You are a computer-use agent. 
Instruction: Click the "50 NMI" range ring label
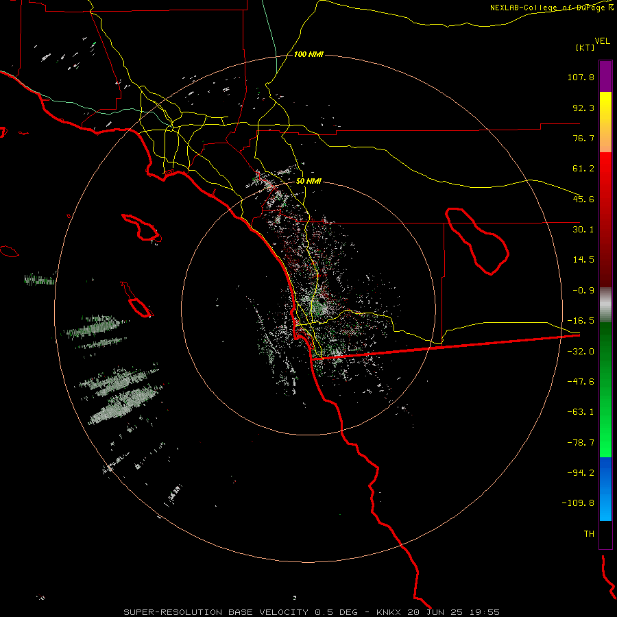pyautogui.click(x=308, y=182)
